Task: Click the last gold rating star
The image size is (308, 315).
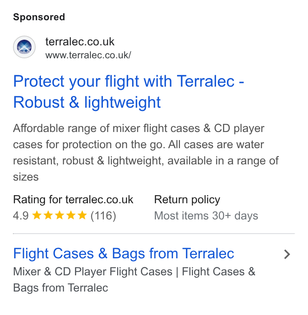Action: 82,215
